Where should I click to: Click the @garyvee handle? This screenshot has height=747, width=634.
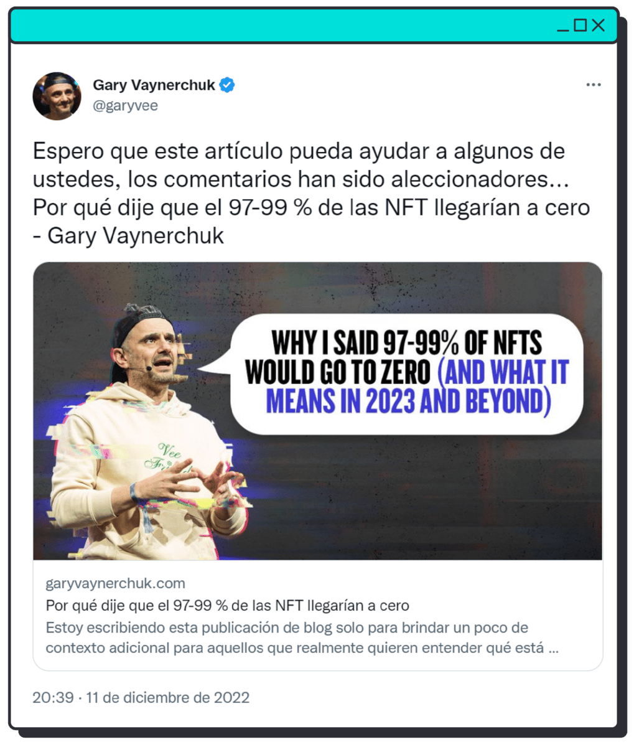pyautogui.click(x=125, y=105)
